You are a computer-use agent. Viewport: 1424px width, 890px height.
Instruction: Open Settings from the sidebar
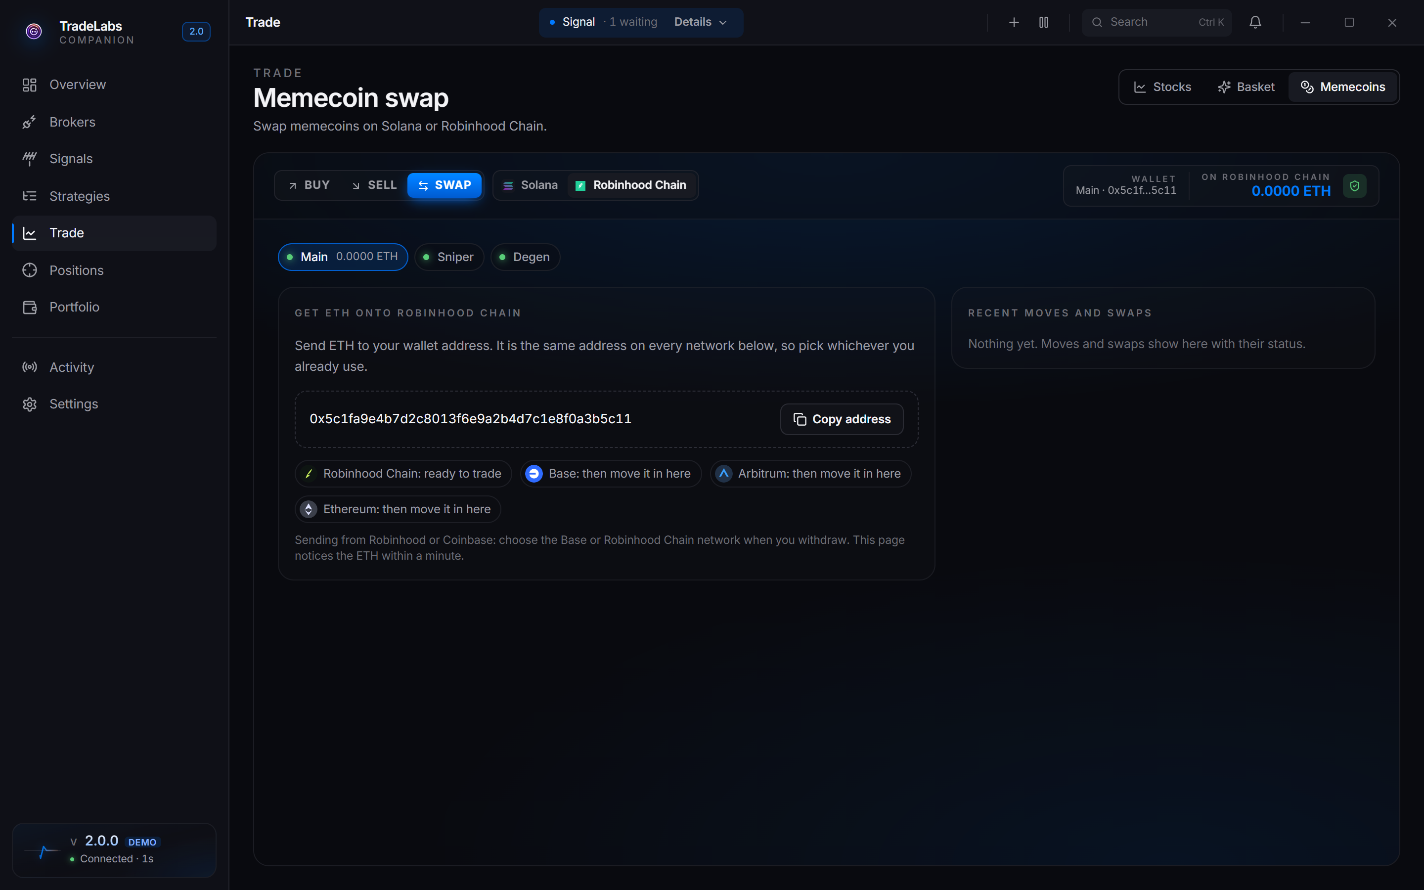114,404
